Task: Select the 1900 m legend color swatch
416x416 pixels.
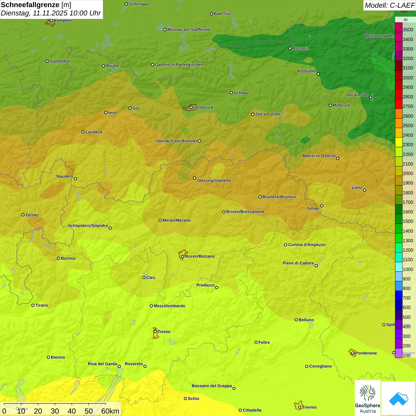Action: click(399, 181)
